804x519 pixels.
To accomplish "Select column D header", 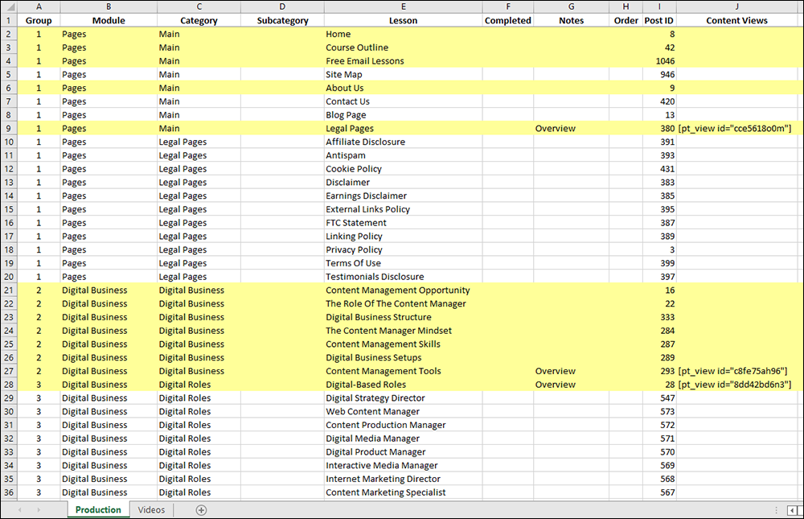I will pos(282,6).
